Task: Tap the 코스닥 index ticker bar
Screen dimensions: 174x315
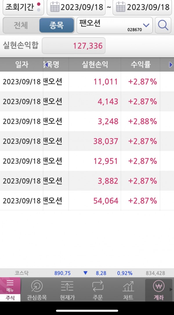Action: pyautogui.click(x=87, y=273)
